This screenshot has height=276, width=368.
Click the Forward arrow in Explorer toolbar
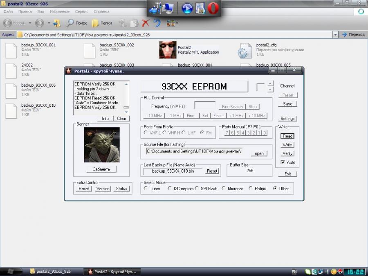pyautogui.click(x=39, y=23)
